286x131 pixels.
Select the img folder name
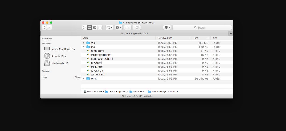tap(93, 43)
